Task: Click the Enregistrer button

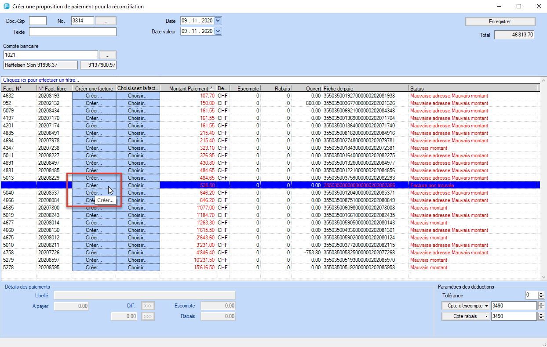Action: pyautogui.click(x=500, y=22)
